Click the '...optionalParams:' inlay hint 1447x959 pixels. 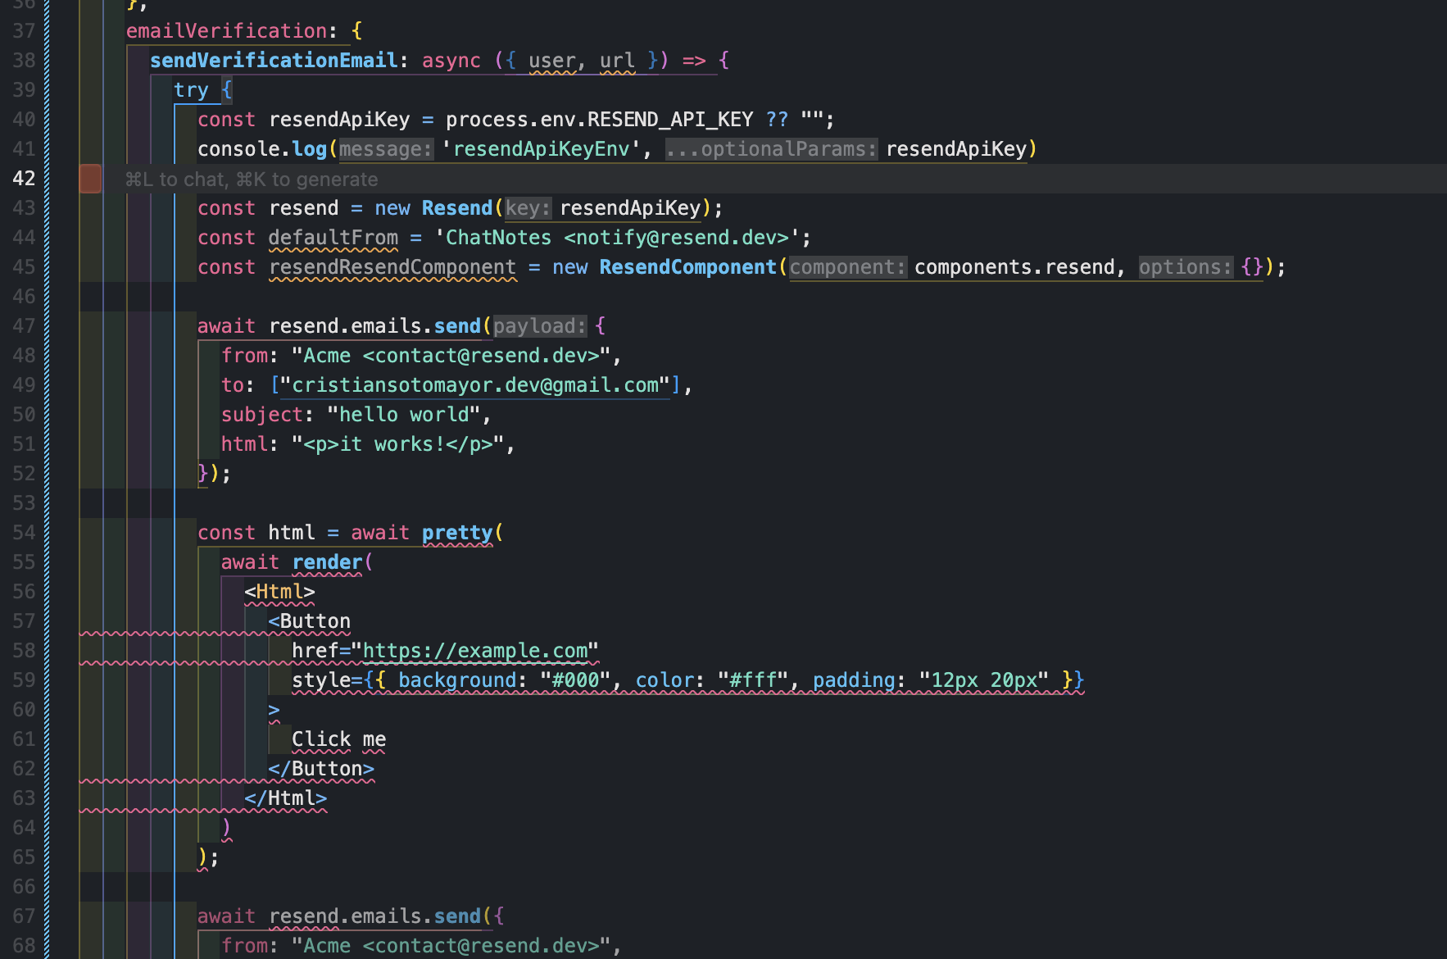pos(771,149)
